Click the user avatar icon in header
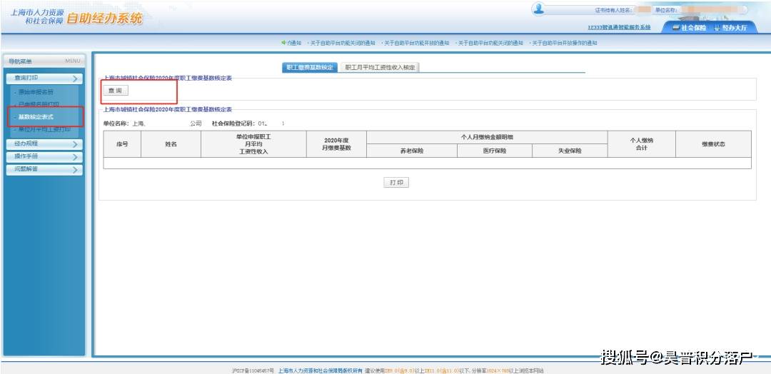The width and height of the screenshot is (771, 374). tap(538, 9)
